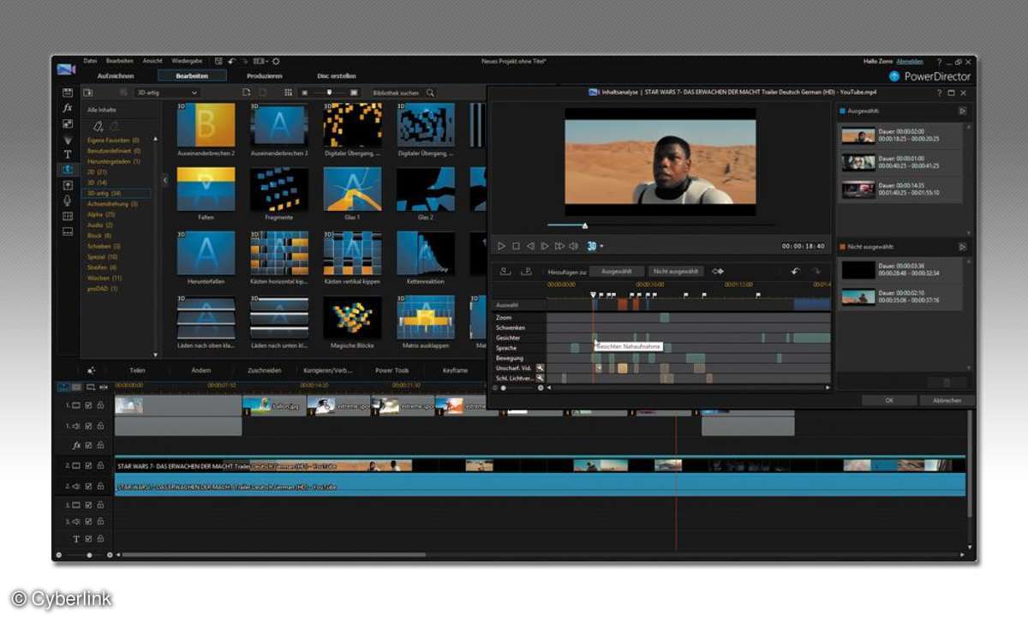Screen dimensions: 1028x617
Task: Toggle the enable checkbox on video track 2
Action: click(88, 465)
